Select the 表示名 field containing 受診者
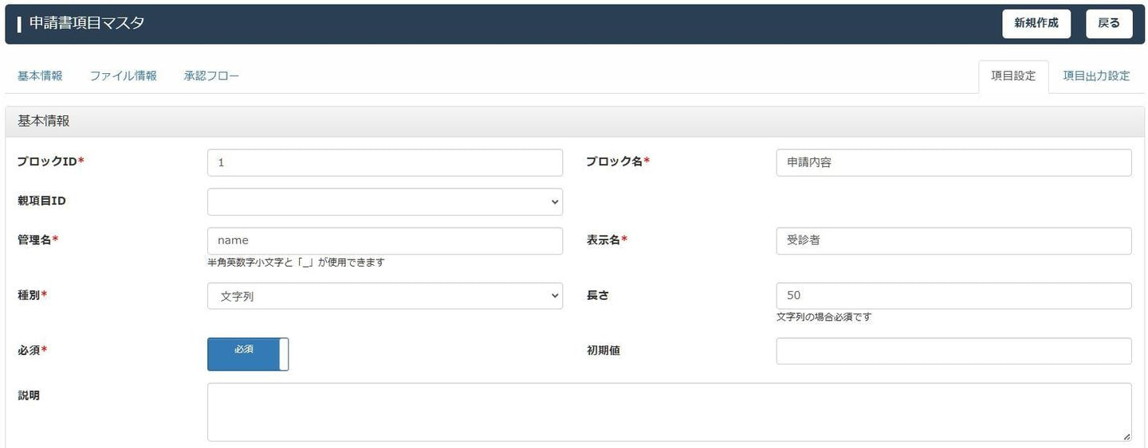Screen dimensions: 1148x448 point(953,240)
